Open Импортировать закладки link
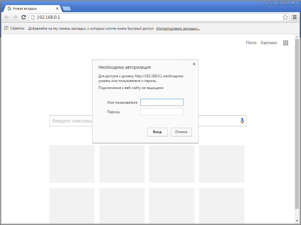Screen dimensions: 301x225 (x=178, y=28)
